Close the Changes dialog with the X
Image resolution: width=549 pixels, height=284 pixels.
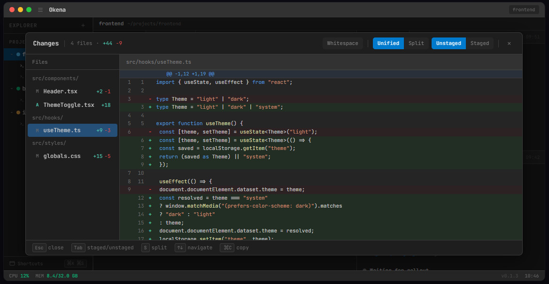click(509, 43)
